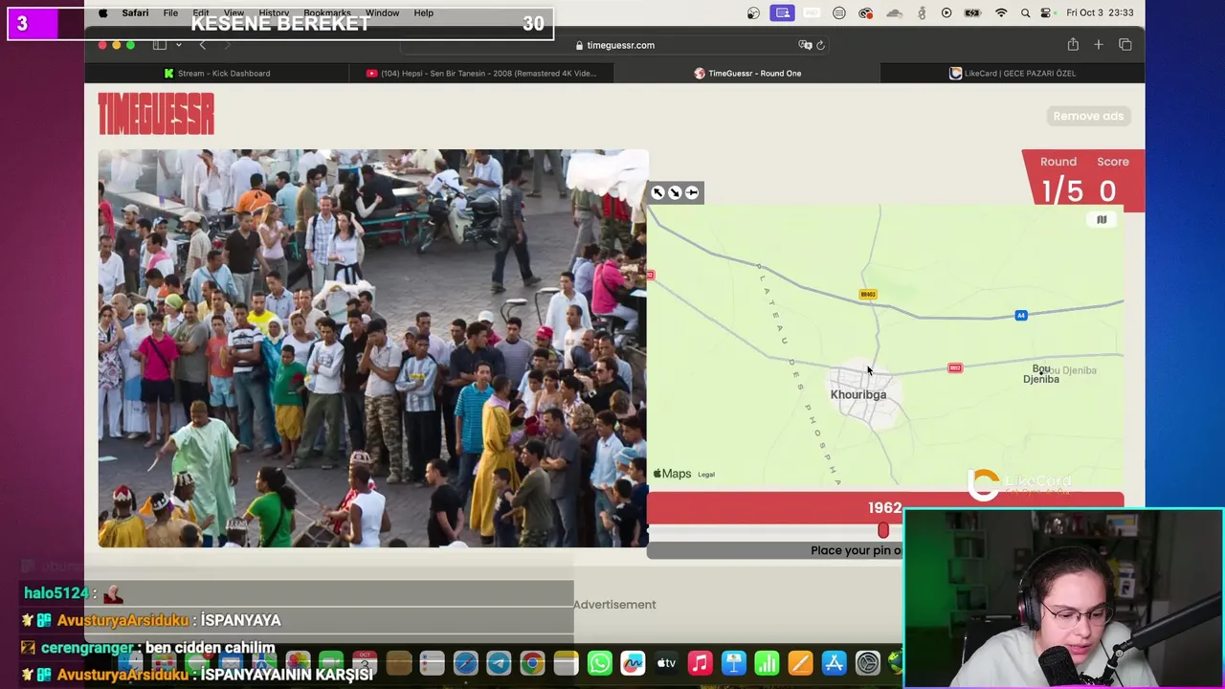Click Khouribga on the map
This screenshot has height=689, width=1225.
pos(858,394)
